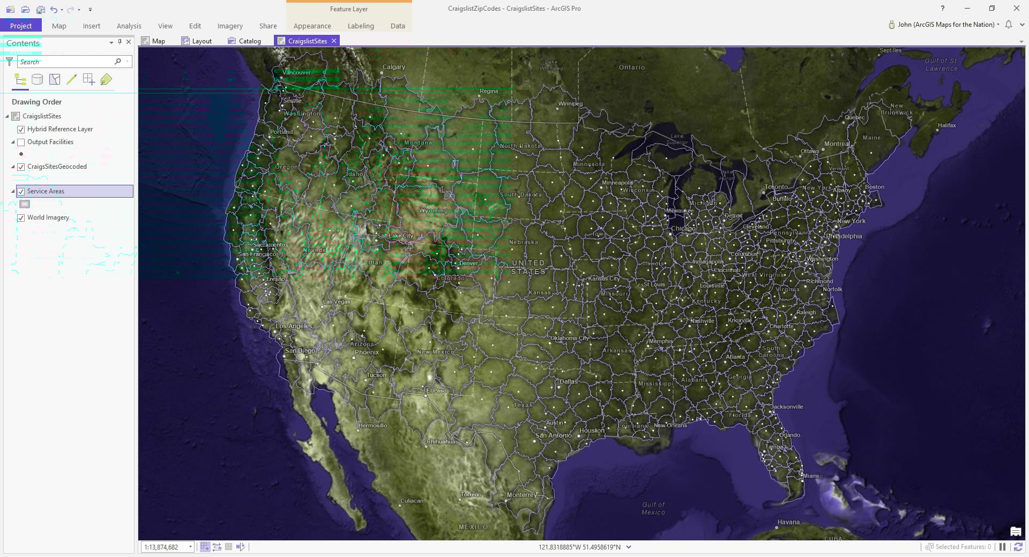
Task: Collapse the Output Facilities layer legend
Action: (x=13, y=142)
